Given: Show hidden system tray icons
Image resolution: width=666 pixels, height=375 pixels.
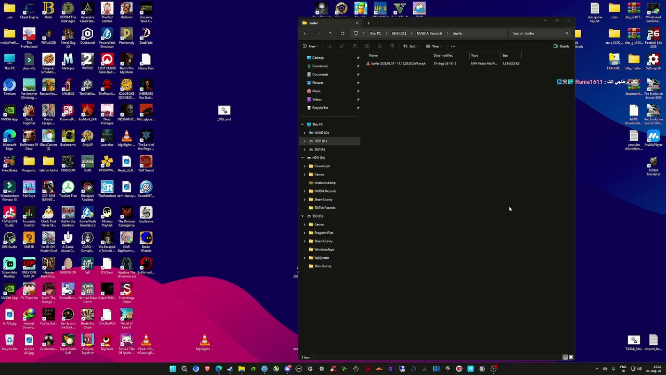Looking at the screenshot, I should point(597,369).
